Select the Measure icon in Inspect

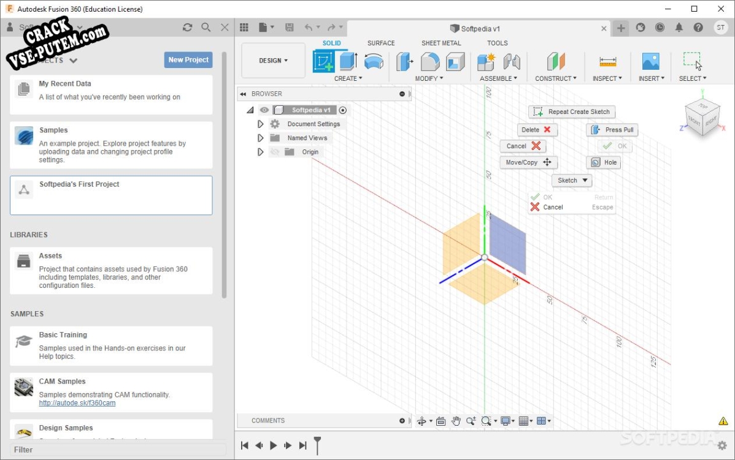(x=607, y=61)
